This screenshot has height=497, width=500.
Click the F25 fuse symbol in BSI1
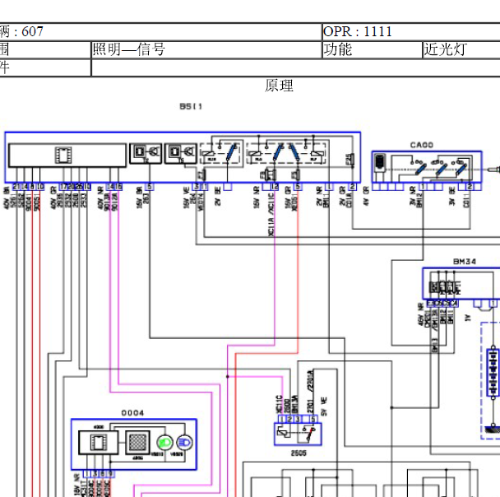(x=350, y=159)
